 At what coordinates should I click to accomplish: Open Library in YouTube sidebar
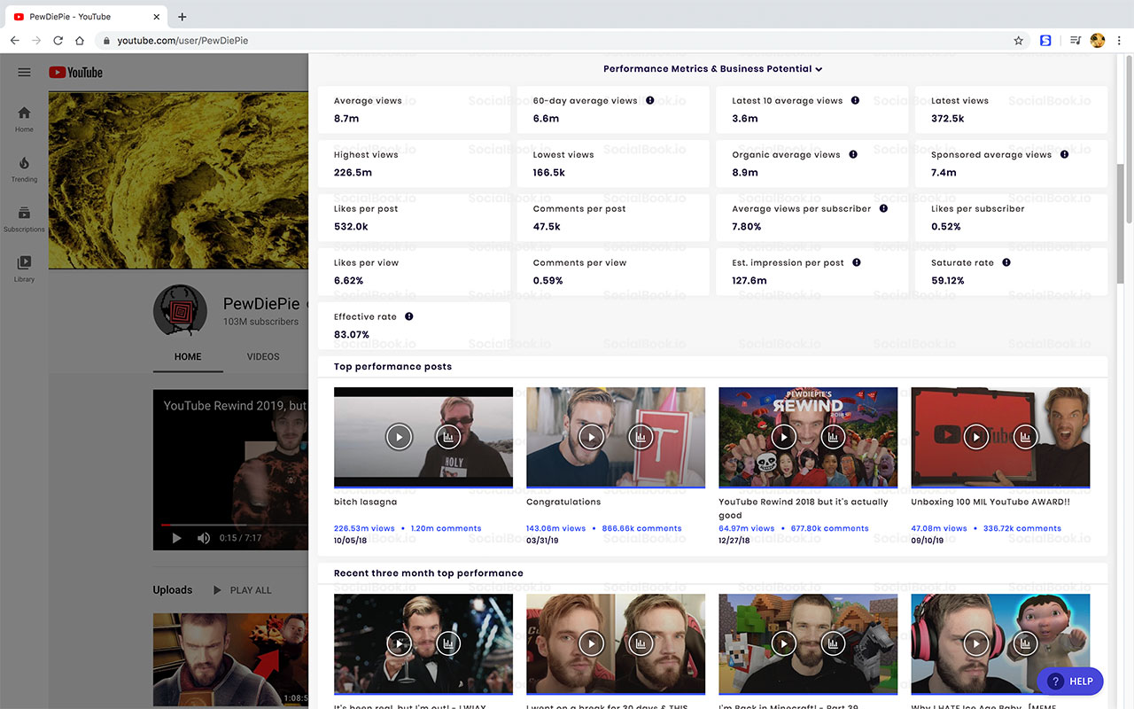click(24, 269)
